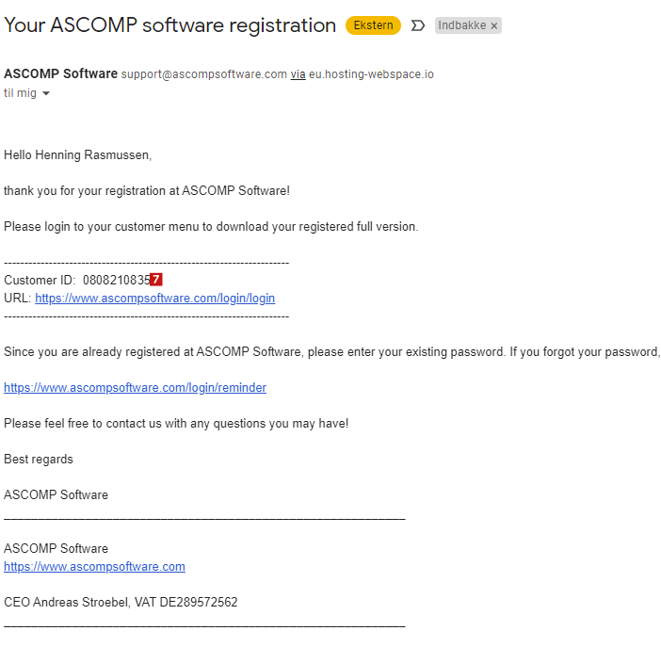661x647 pixels.
Task: Expand recipient details arrow next to 'til mig'
Action: (46, 93)
